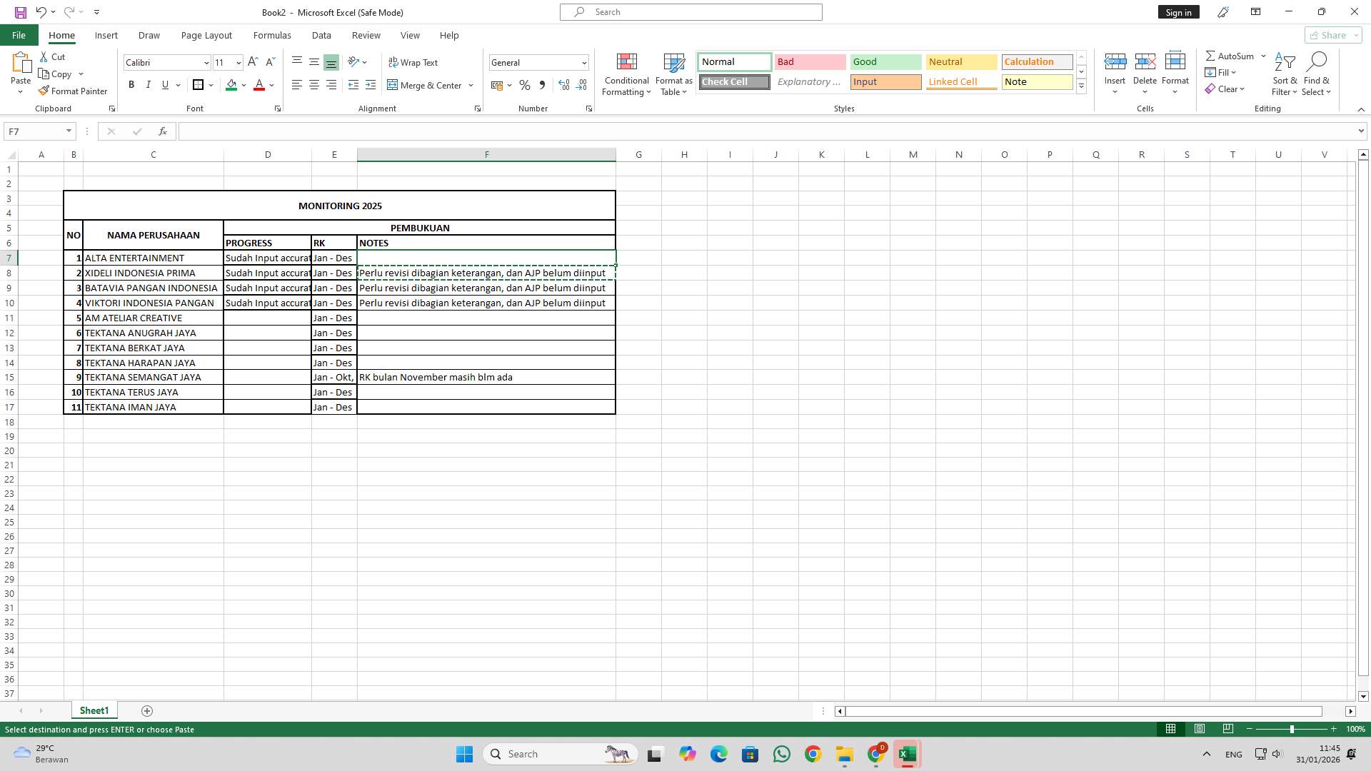Toggle italic formatting on selected cell
This screenshot has height=771, width=1371.
[149, 85]
